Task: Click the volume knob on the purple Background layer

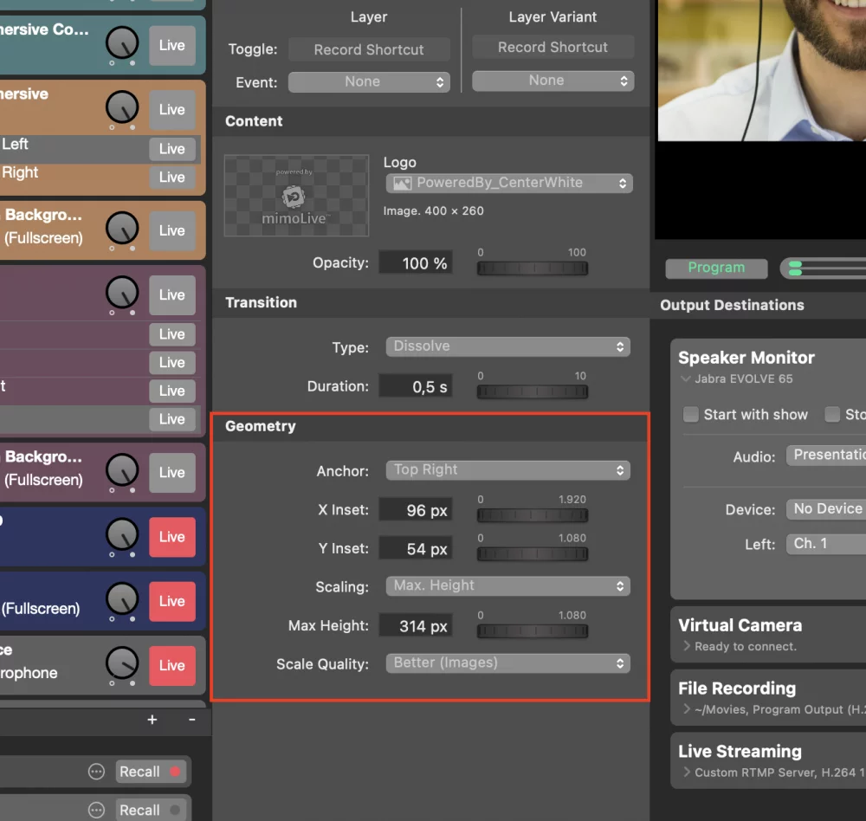Action: pos(122,470)
